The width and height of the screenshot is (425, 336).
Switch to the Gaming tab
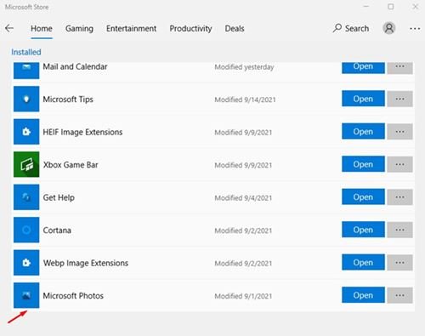[x=79, y=29]
